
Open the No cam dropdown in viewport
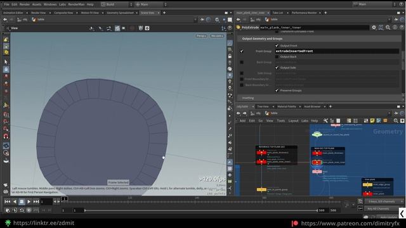point(217,36)
